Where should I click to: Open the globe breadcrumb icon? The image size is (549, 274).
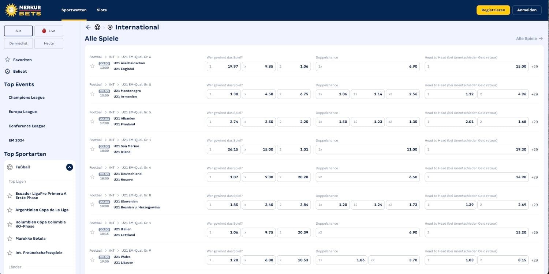click(x=97, y=27)
